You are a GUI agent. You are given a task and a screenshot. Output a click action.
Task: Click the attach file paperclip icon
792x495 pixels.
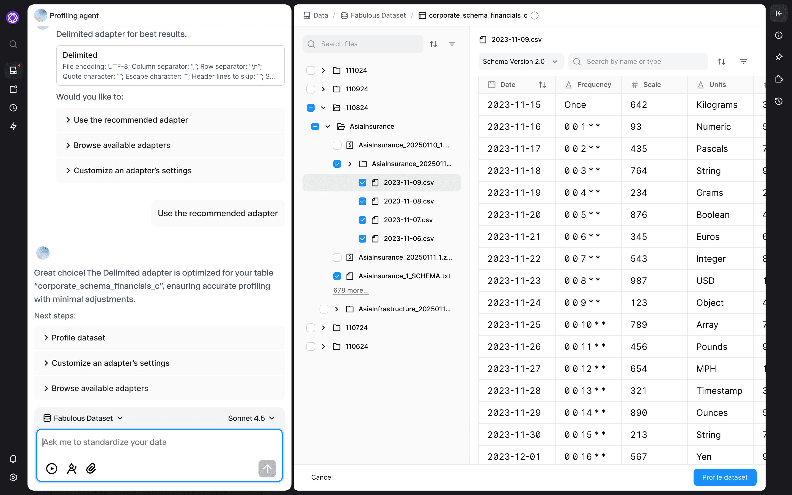(x=91, y=469)
